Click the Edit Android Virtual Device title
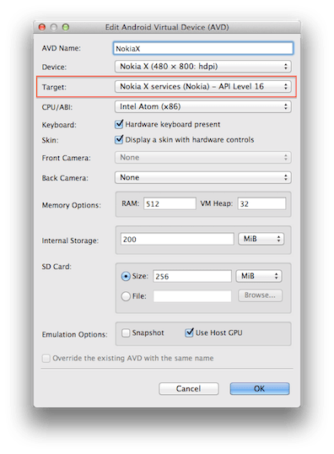334x454 pixels. pyautogui.click(x=167, y=27)
